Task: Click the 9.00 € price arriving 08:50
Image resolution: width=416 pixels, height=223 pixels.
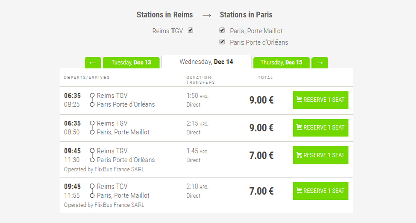Action: click(261, 127)
